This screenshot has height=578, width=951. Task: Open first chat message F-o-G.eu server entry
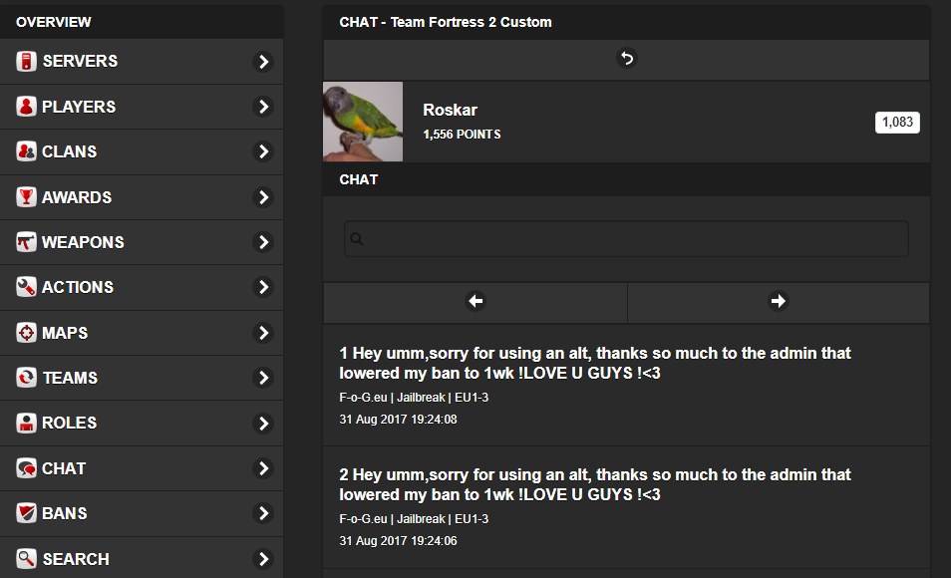414,398
